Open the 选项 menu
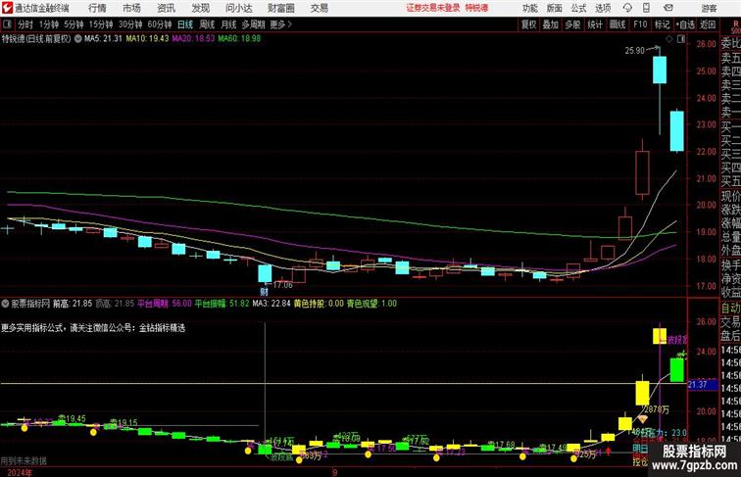Viewport: 741px width, 477px height. tap(603, 8)
